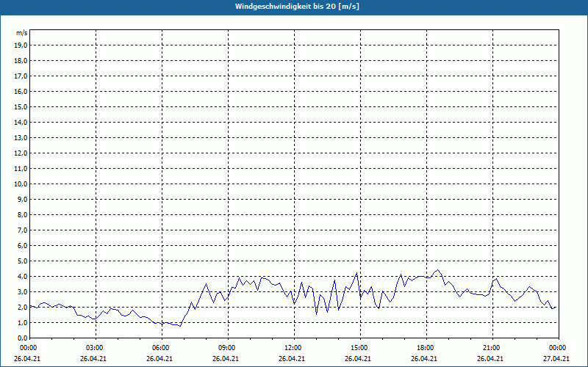588x367 pixels.
Task: Click the 18,0 y-axis label
Action: (x=21, y=61)
